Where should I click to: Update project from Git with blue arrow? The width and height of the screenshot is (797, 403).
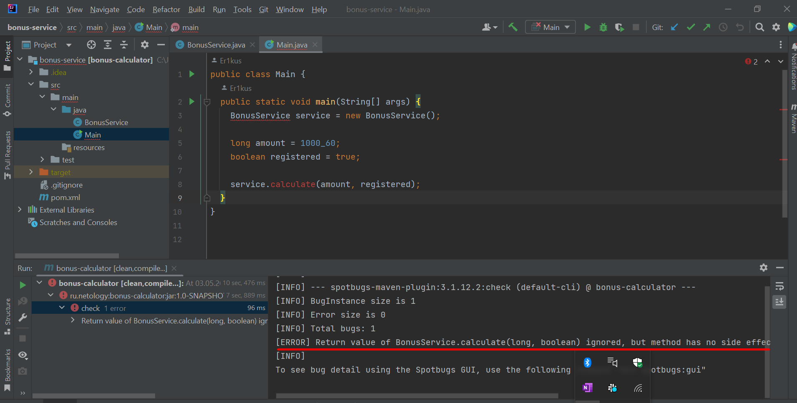click(x=674, y=27)
